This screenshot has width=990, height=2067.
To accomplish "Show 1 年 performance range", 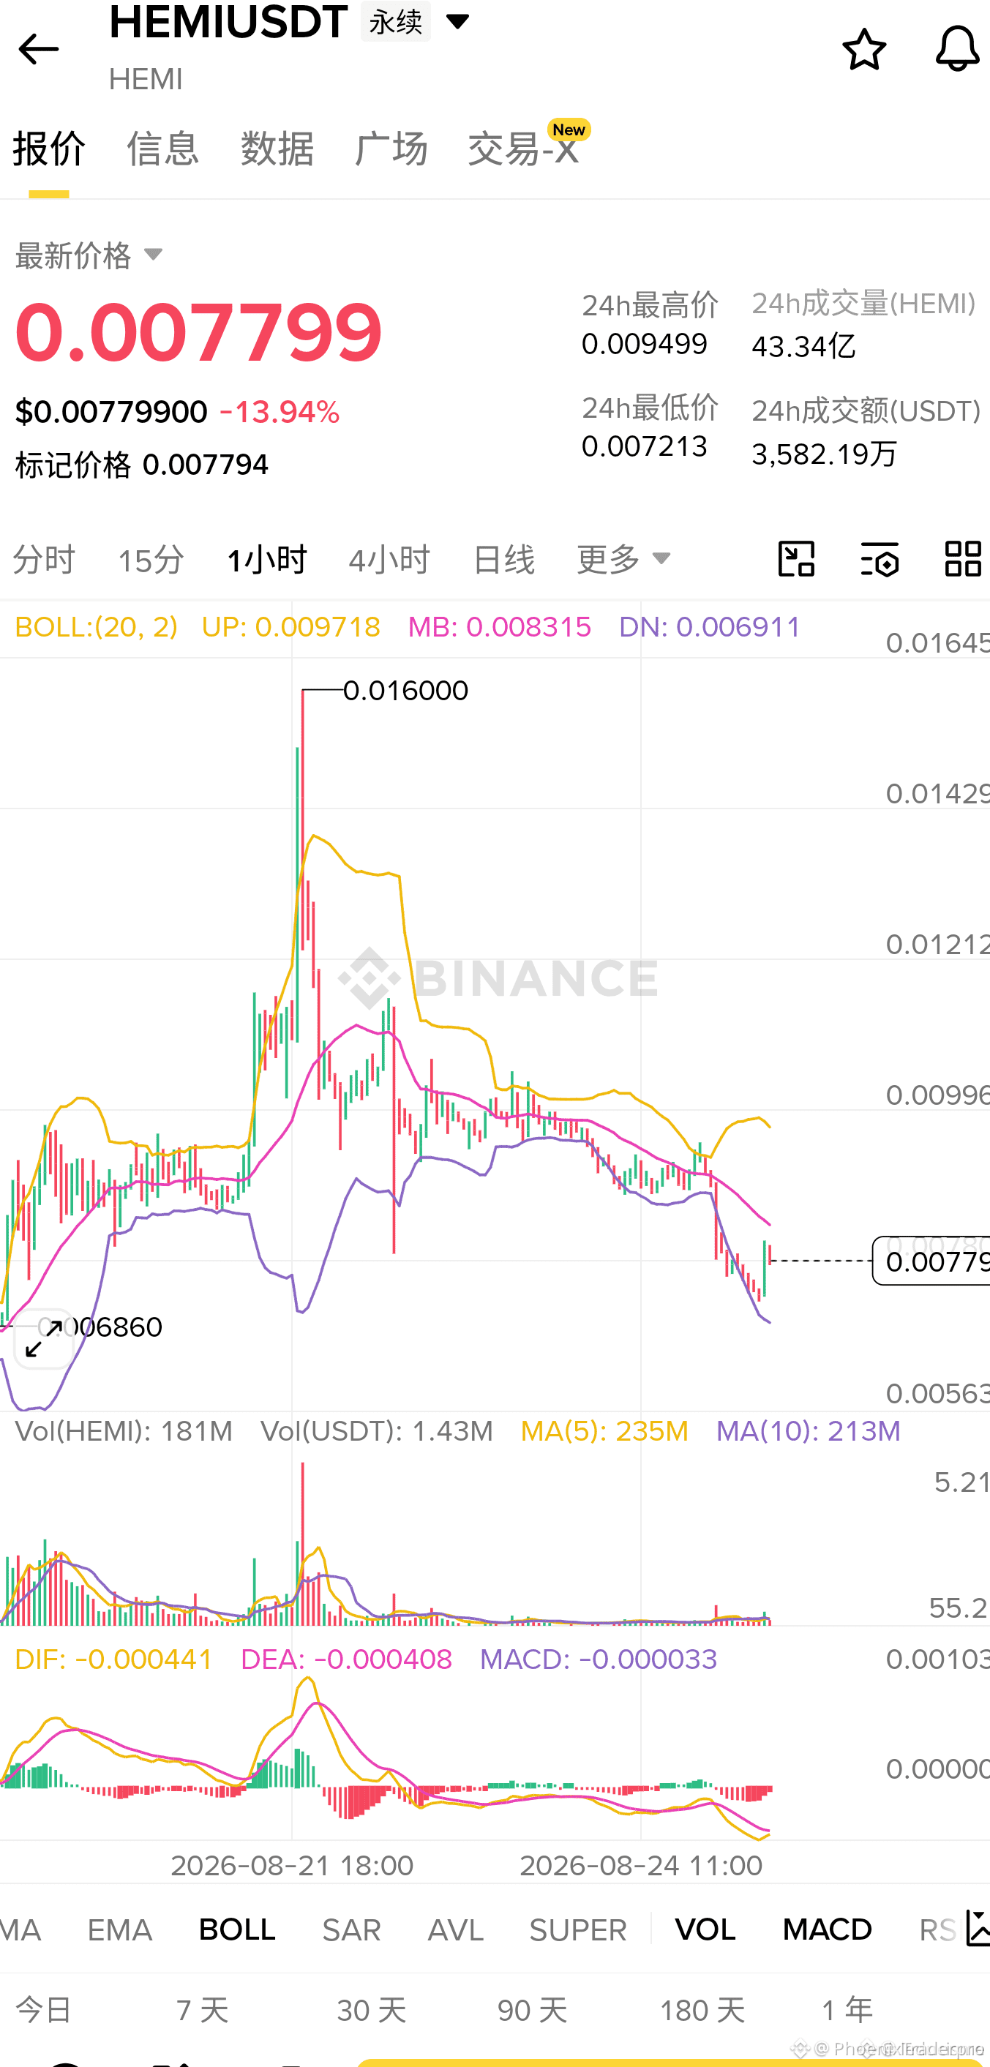I will tap(847, 2009).
